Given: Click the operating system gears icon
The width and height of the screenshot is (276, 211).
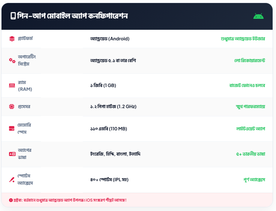Looking at the screenshot, I should 12,60.
